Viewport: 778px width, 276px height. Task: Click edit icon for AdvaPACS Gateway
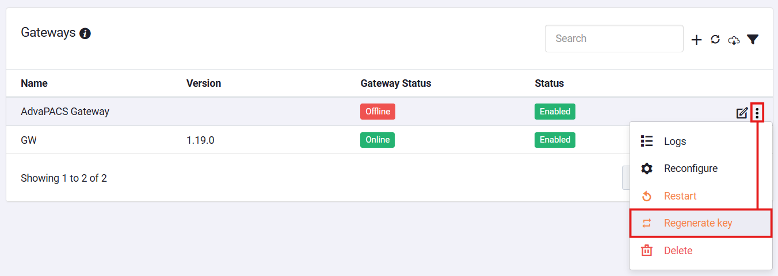[742, 113]
